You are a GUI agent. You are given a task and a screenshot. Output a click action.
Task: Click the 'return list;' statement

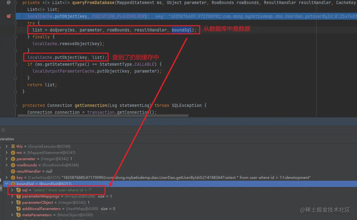click(x=42, y=85)
